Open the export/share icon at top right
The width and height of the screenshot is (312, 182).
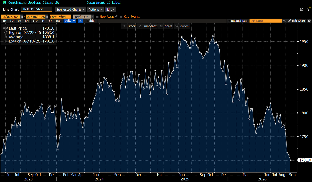301,9
